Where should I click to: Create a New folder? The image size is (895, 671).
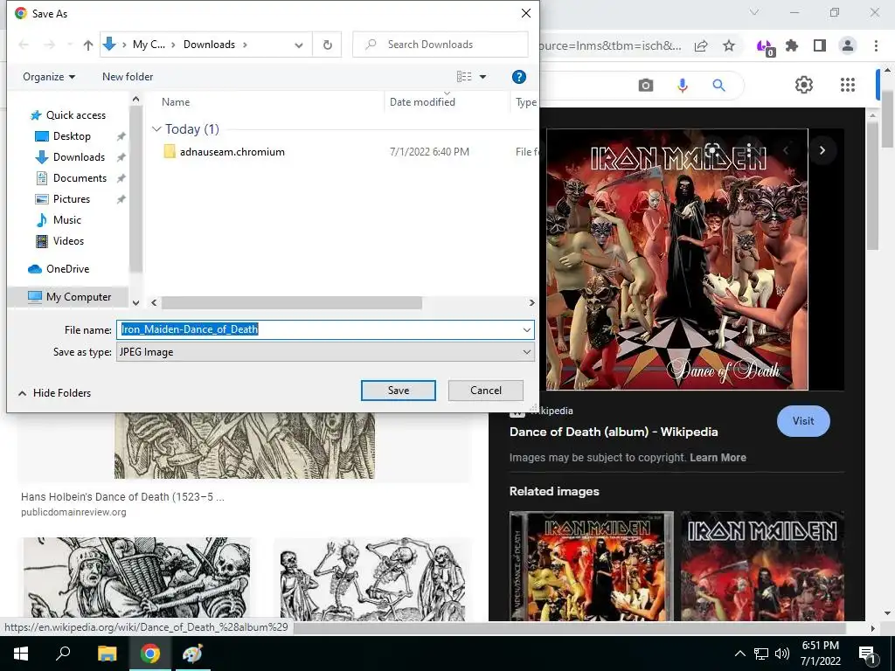(128, 77)
